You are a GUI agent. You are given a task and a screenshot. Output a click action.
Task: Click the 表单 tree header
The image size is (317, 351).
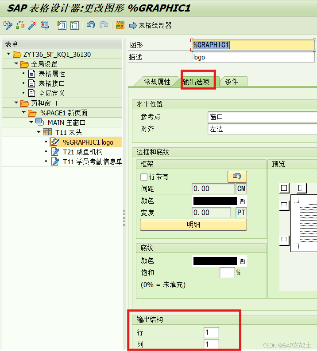click(62, 44)
